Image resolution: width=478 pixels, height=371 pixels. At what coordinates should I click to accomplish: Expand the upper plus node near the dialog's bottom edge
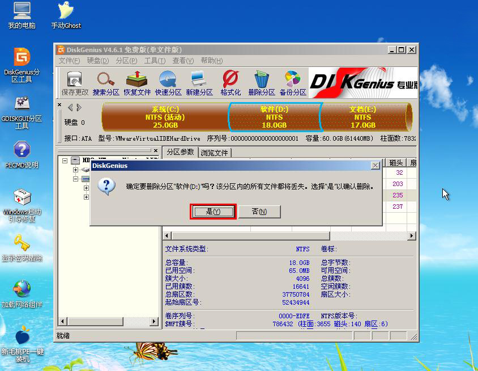coord(86,188)
